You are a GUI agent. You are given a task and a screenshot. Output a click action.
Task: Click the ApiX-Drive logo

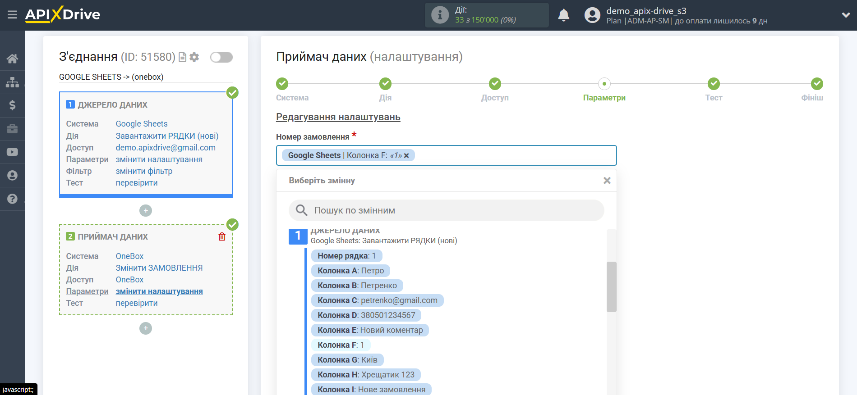(62, 14)
